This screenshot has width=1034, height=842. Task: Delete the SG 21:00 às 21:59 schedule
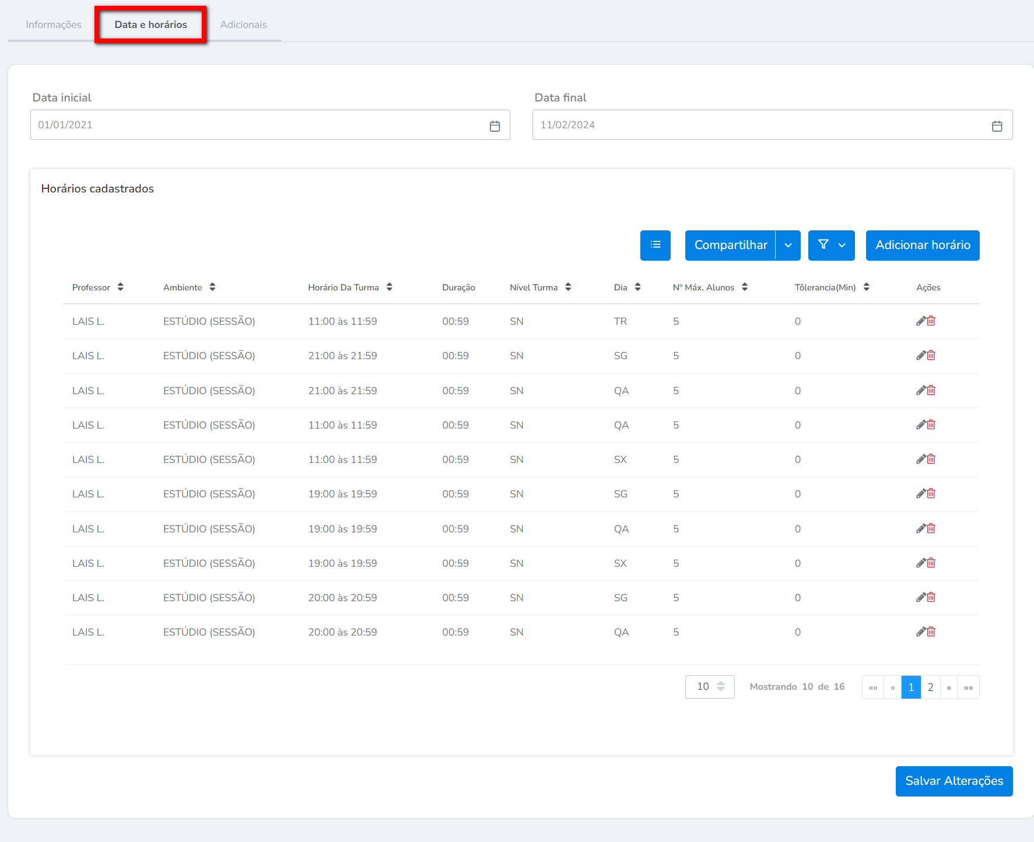pyautogui.click(x=931, y=356)
